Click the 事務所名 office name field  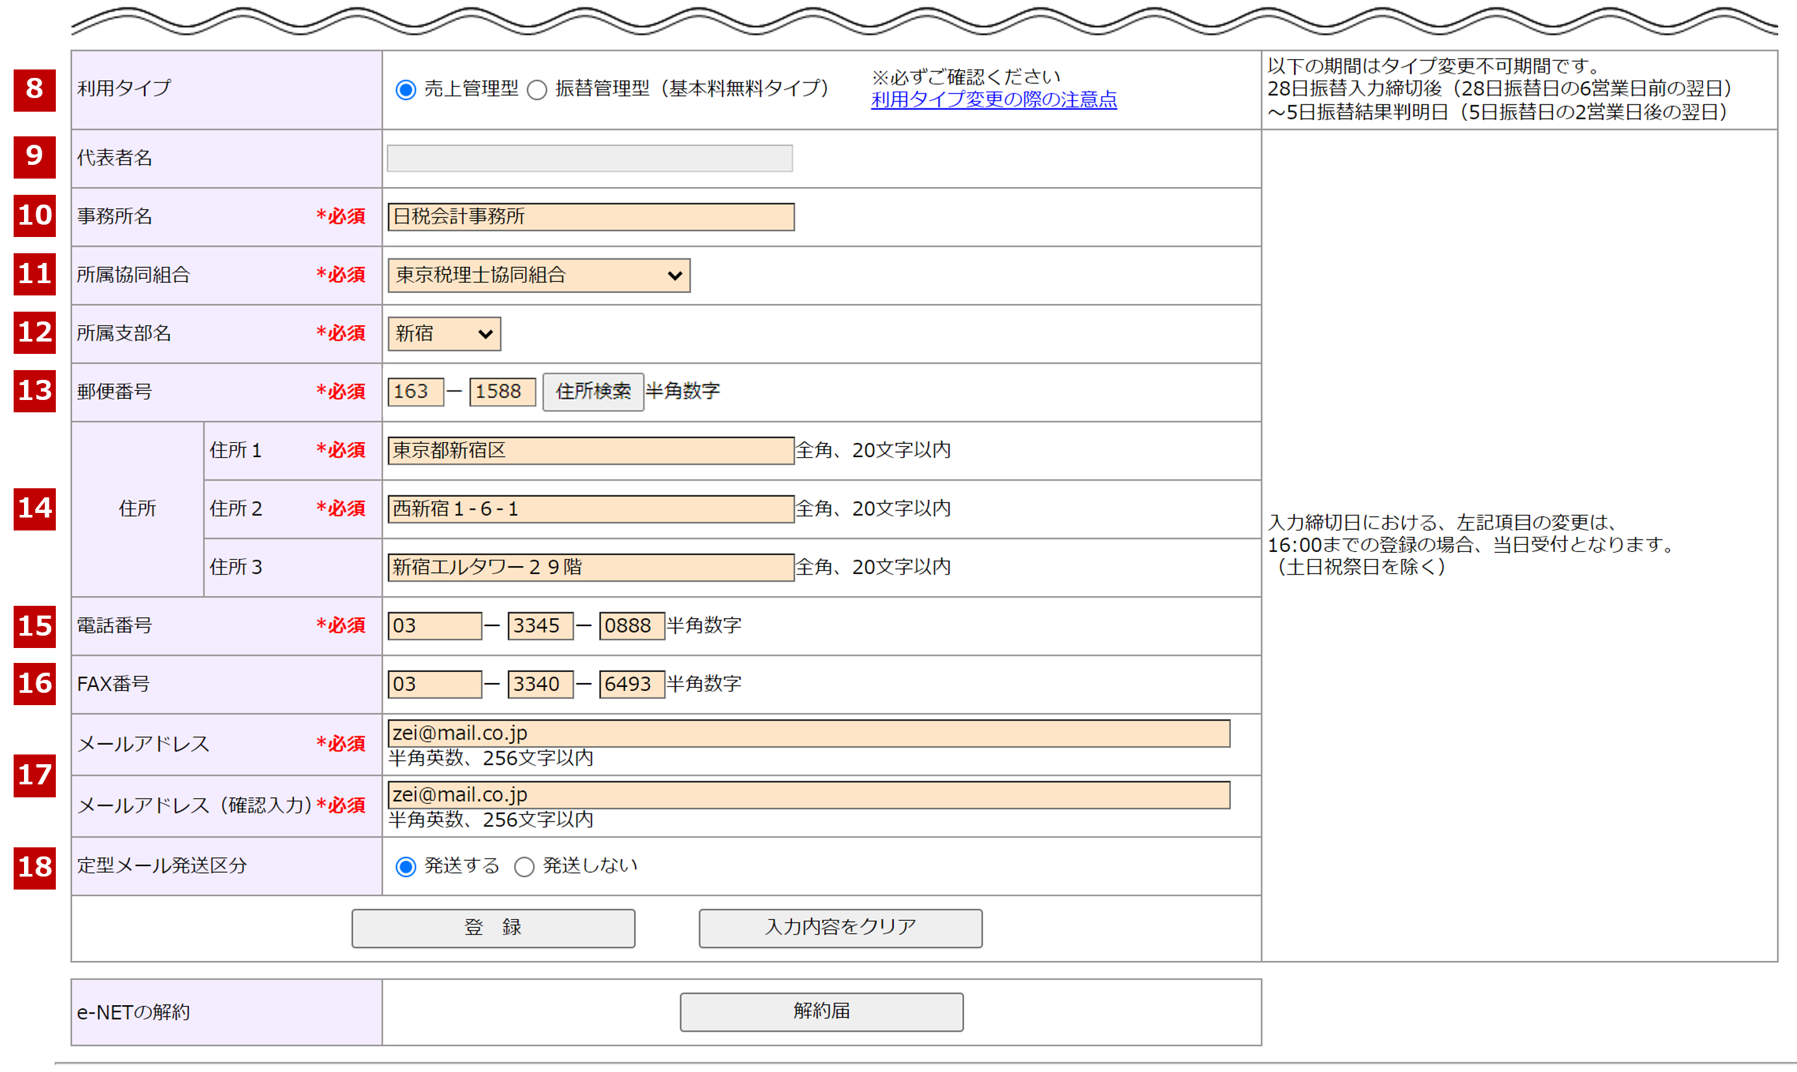[x=590, y=217]
